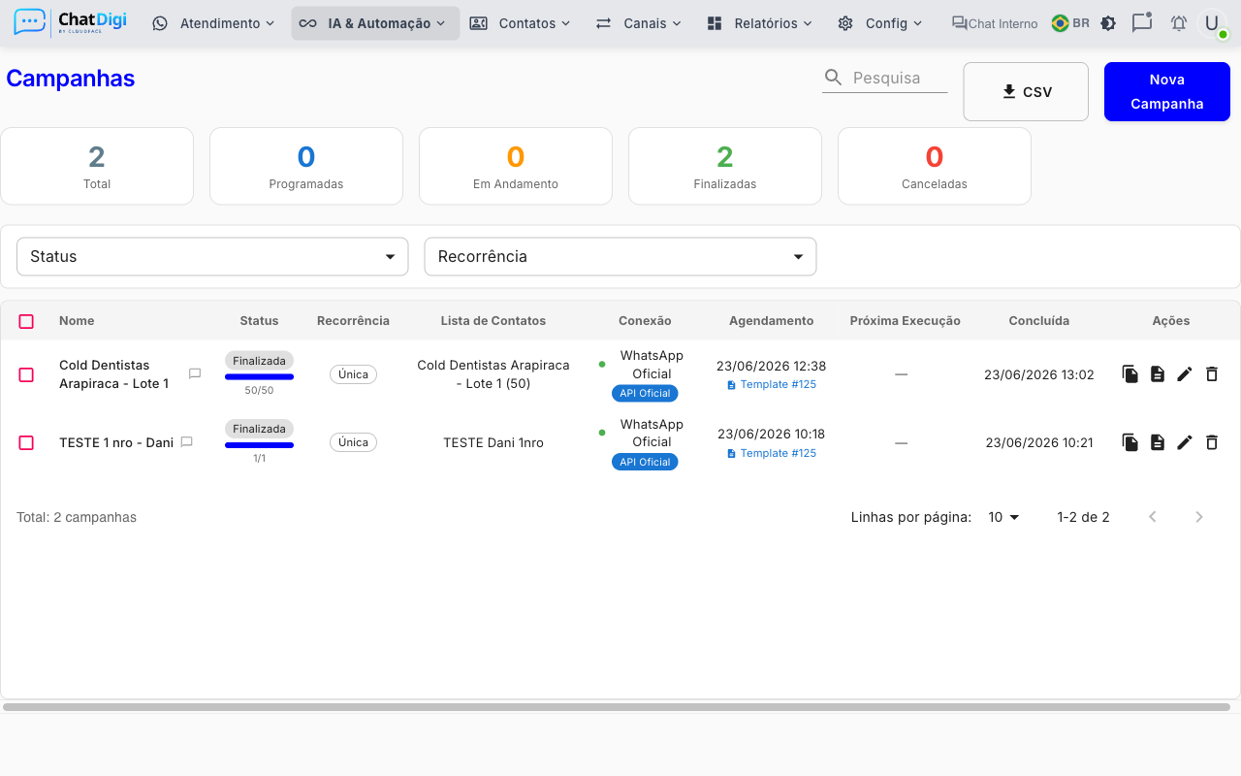1241x776 pixels.
Task: Click '1-2 de 2' pagination text
Action: coord(1083,517)
